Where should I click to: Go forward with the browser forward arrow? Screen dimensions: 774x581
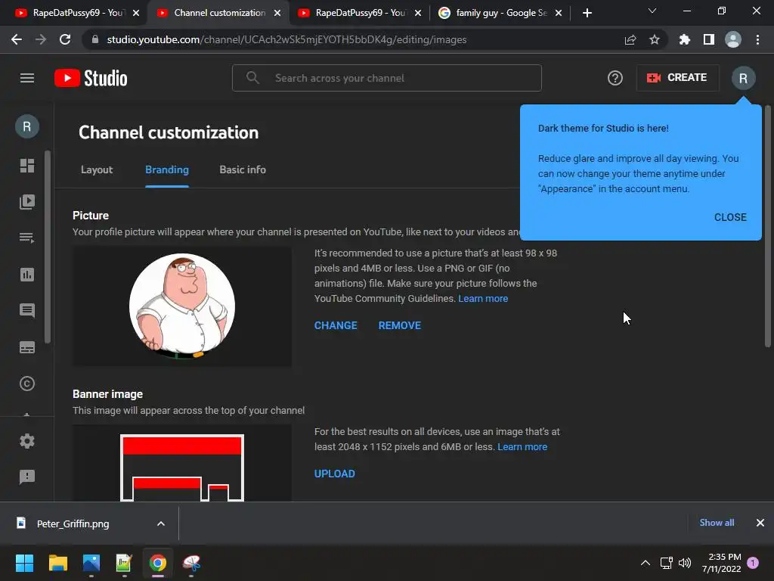[41, 39]
